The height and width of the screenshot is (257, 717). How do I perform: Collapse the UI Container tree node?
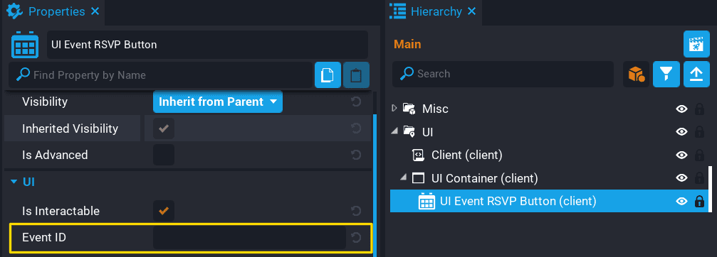point(403,177)
